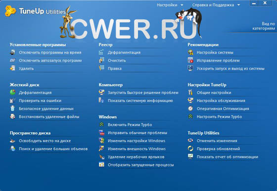Click the TuneUp Utilities orange logo
277x191 pixels.
pyautogui.click(x=10, y=11)
